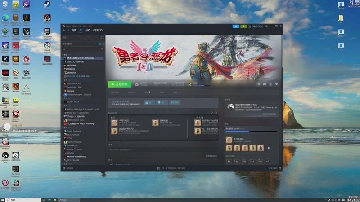Click the thumbs up recommend button
The image size is (360, 202).
point(149,103)
